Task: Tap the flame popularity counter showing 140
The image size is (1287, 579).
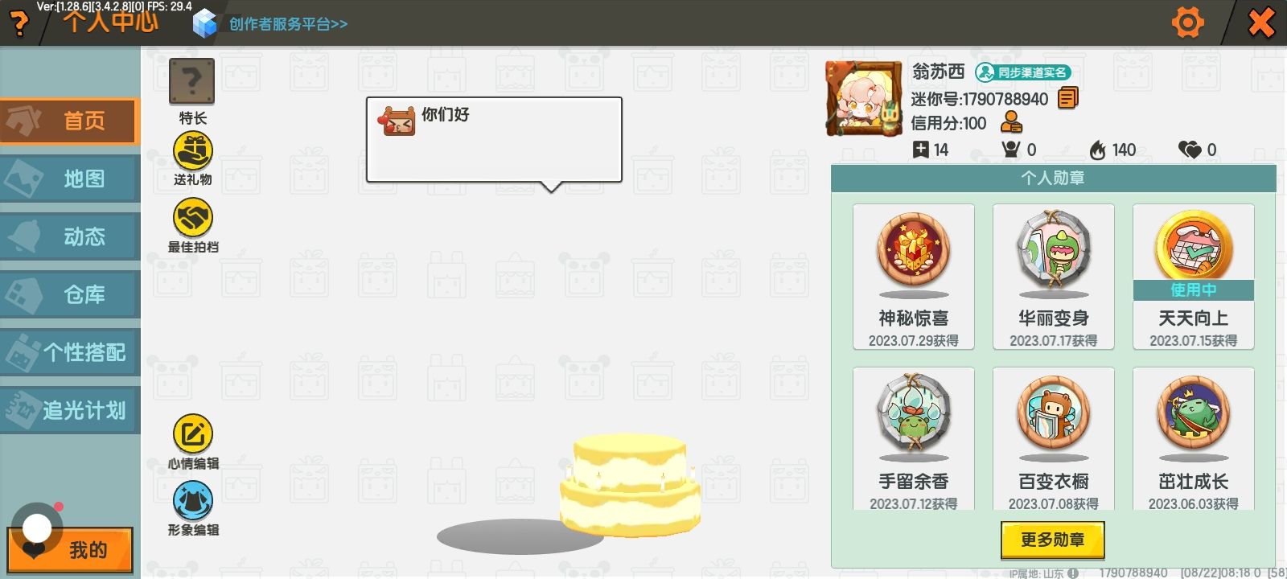Action: point(1113,150)
